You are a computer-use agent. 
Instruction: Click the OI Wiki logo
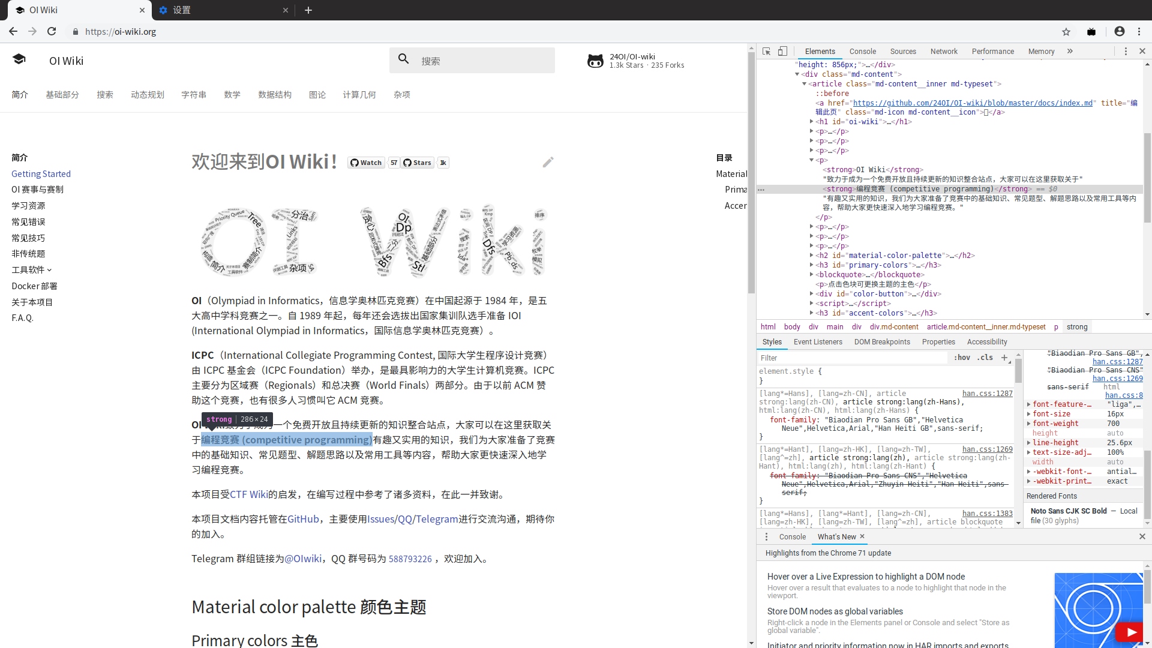coord(19,59)
